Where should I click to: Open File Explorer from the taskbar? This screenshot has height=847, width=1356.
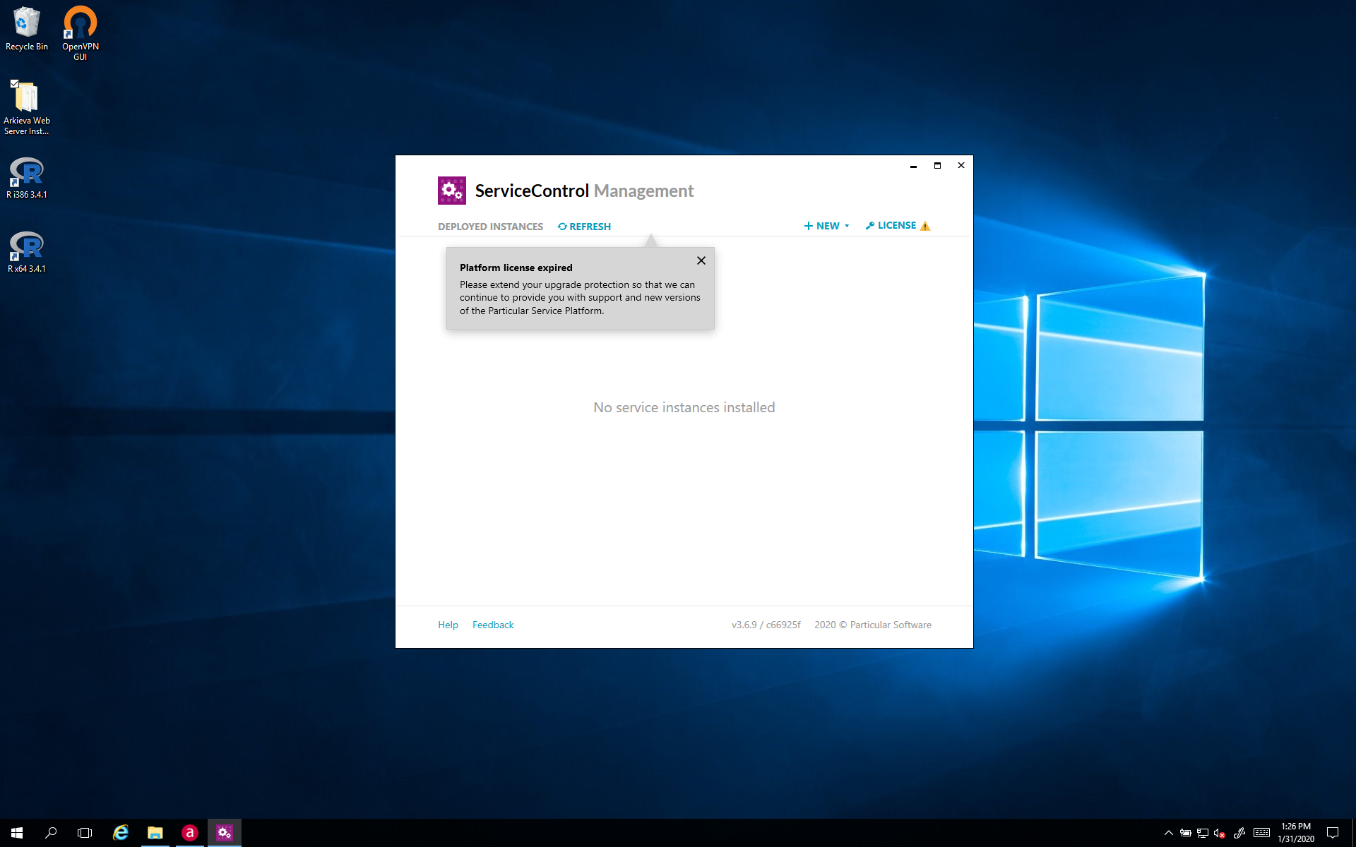(x=155, y=833)
